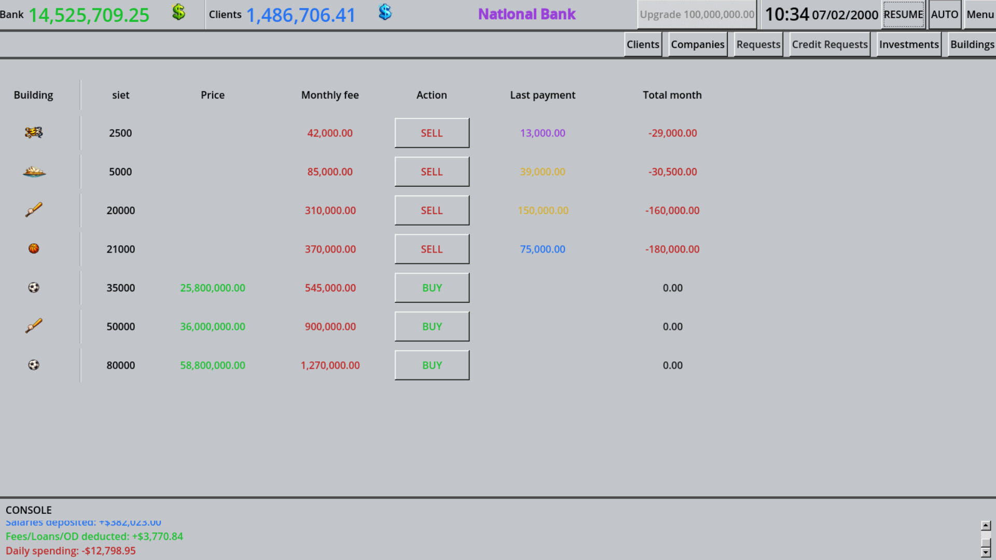Open the Companies tab
Image resolution: width=996 pixels, height=560 pixels.
pos(697,45)
